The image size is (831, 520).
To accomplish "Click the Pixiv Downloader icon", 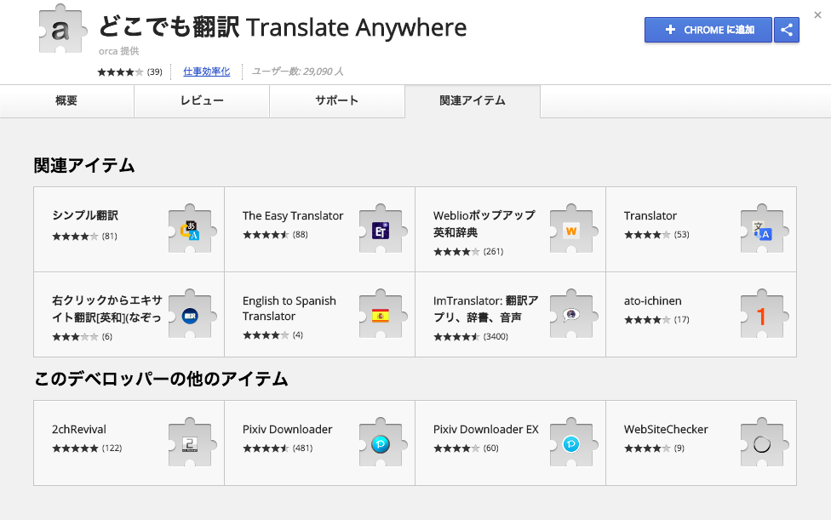I will (x=381, y=443).
